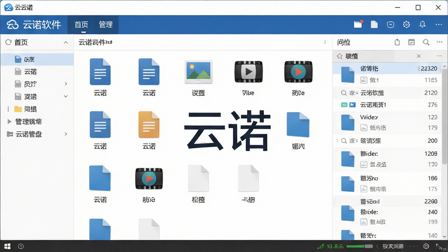Switch to the 管理 tab in the header
448x252 pixels.
point(105,24)
